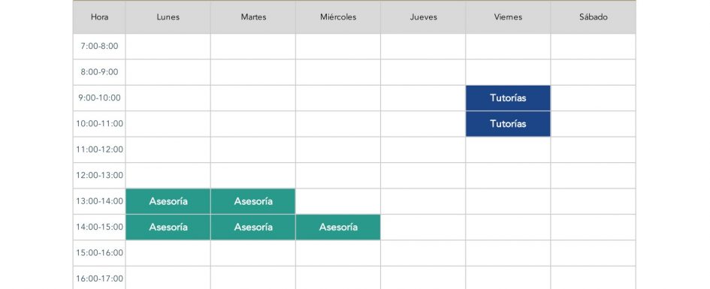Click the 7:00-8:00 time row label
This screenshot has height=289, width=710.
tap(99, 46)
